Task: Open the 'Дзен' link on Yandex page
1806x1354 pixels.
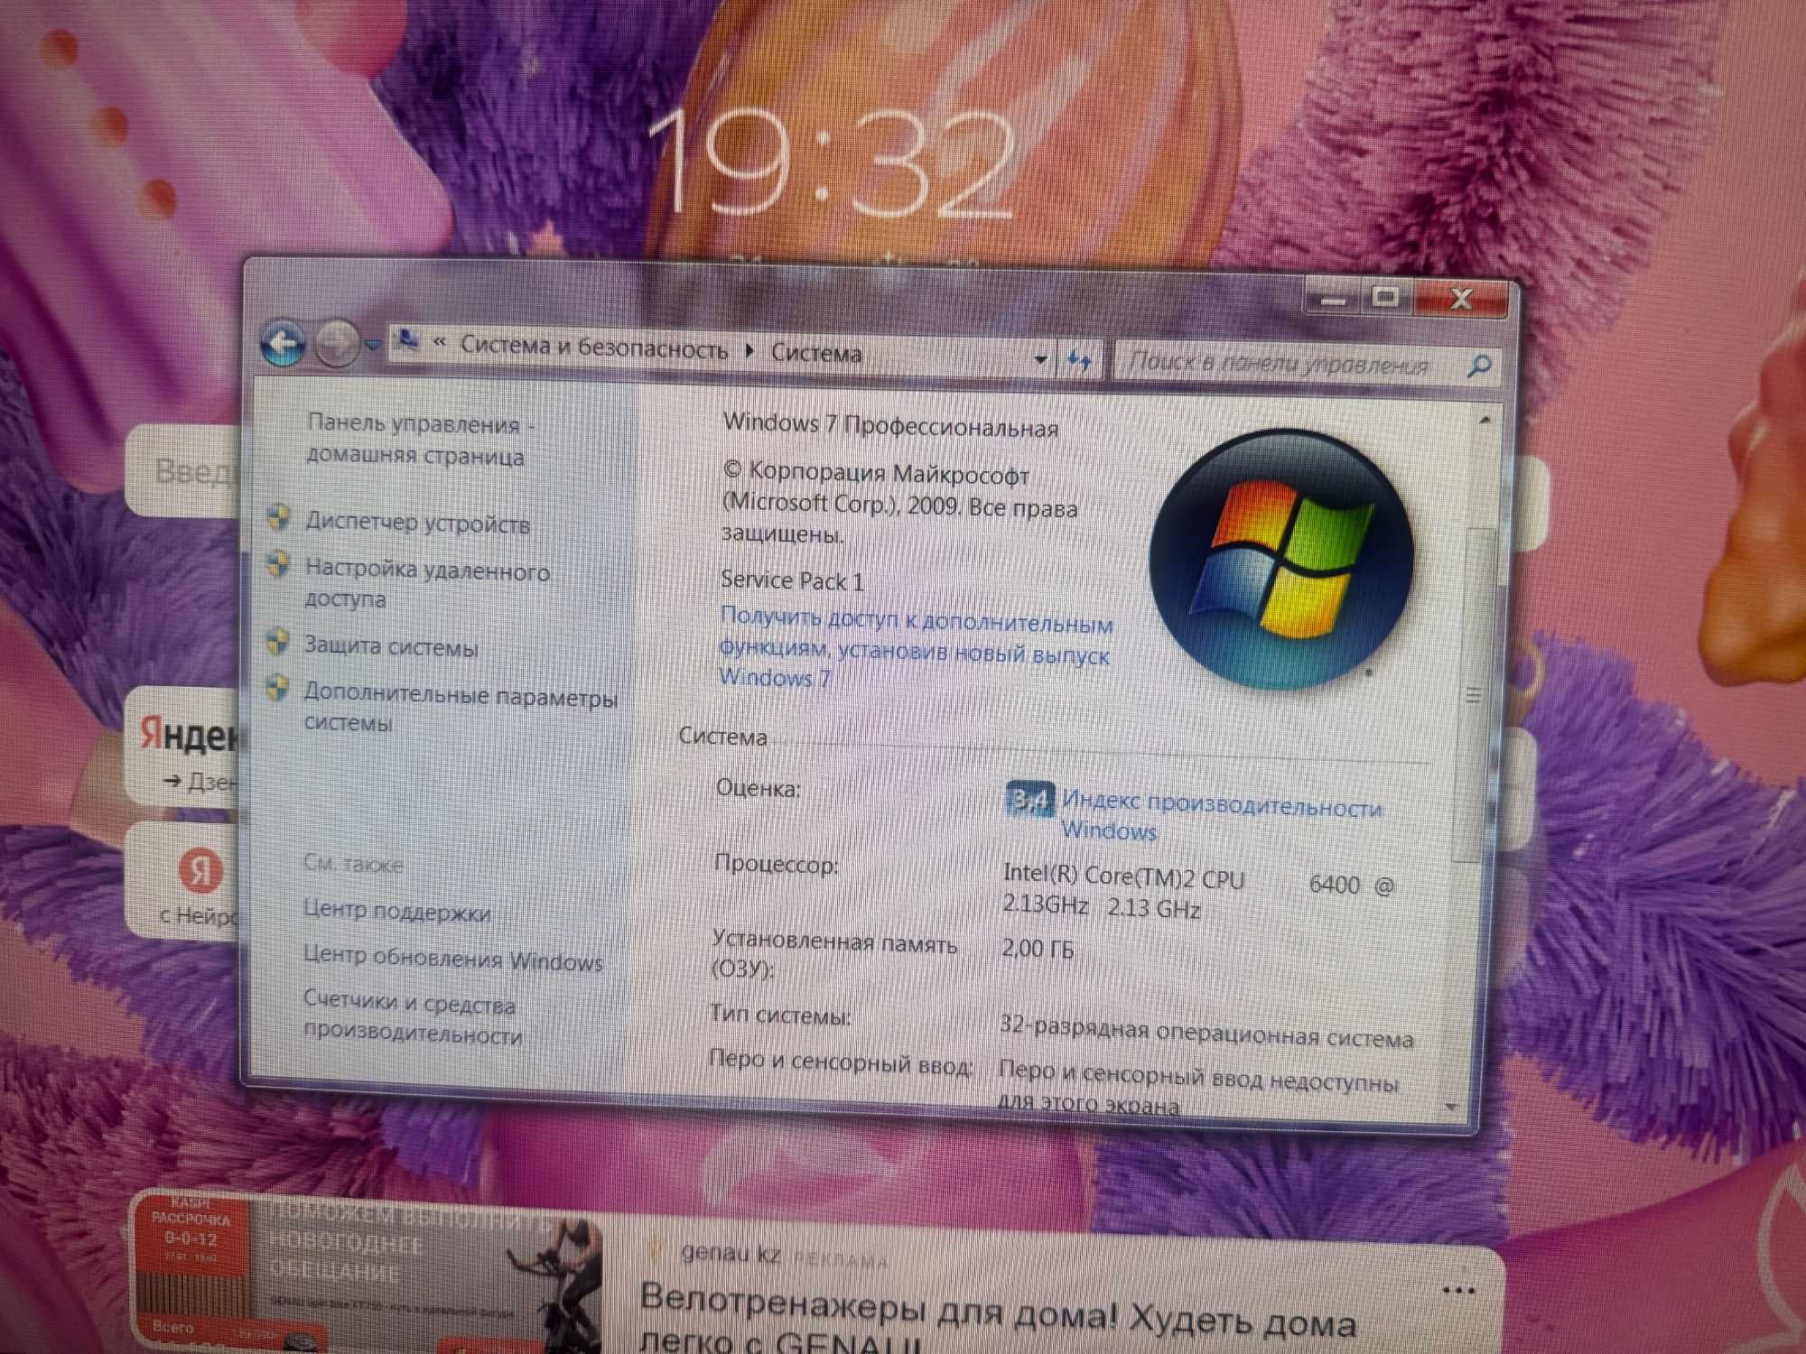Action: [202, 782]
